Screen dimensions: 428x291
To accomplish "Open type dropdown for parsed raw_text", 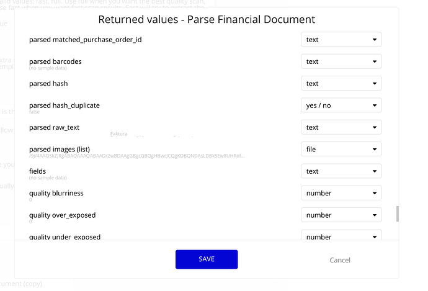I will click(341, 127).
